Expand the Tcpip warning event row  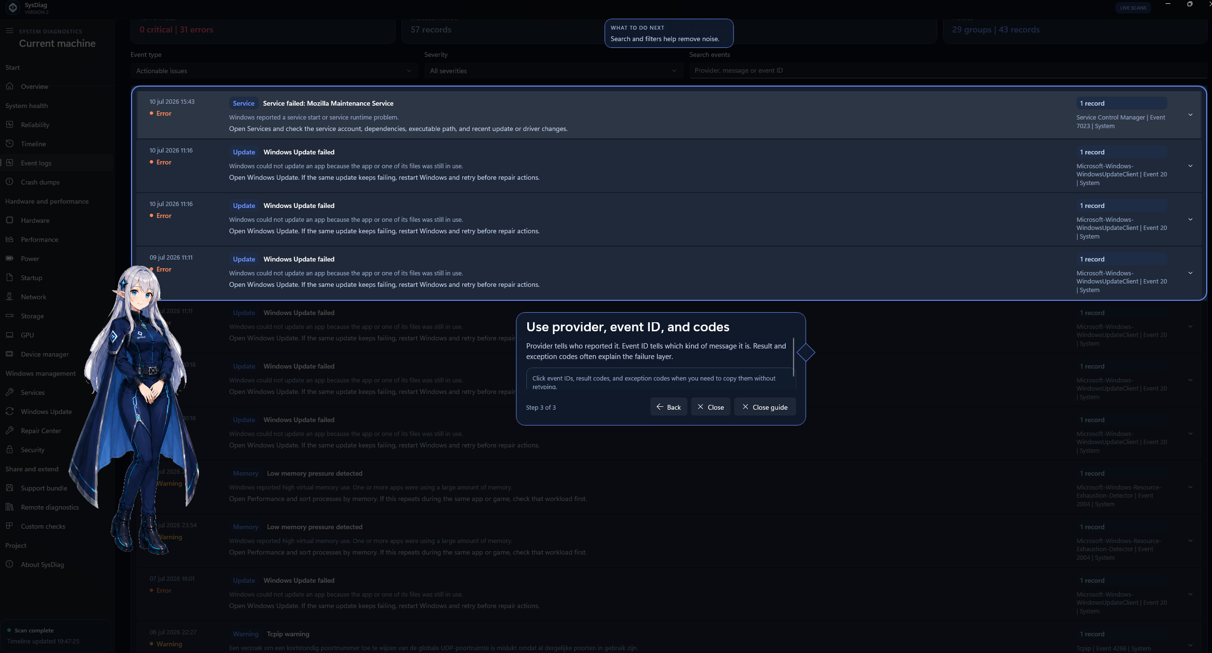[1190, 645]
